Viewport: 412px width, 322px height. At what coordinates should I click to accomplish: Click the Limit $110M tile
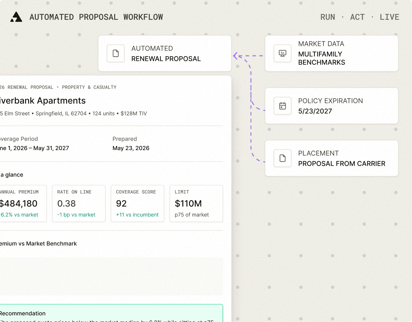tap(196, 204)
